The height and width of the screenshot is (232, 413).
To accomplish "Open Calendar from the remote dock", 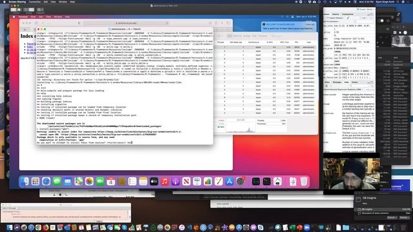I will pyautogui.click(x=111, y=182).
